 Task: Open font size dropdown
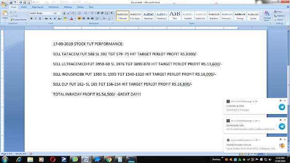click(x=60, y=13)
